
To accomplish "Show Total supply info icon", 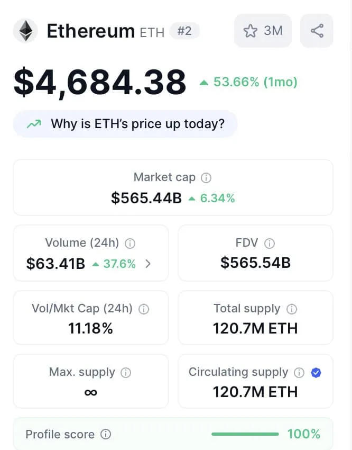I will pos(292,309).
